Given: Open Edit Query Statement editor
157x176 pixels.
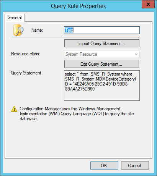Looking at the screenshot, I should point(101,64).
